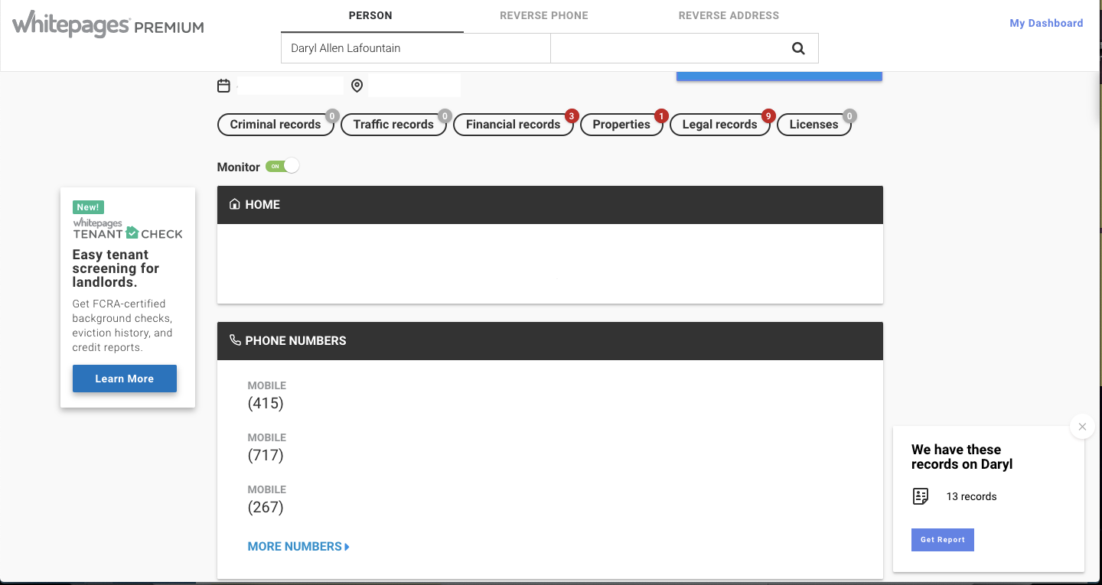Click 'Easy tenant screening for landlords.' heading

[x=116, y=268]
